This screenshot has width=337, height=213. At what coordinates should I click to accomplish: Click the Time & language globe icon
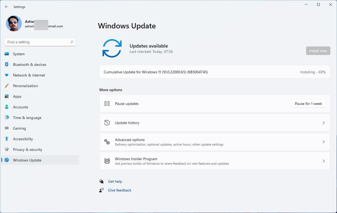[x=7, y=118]
